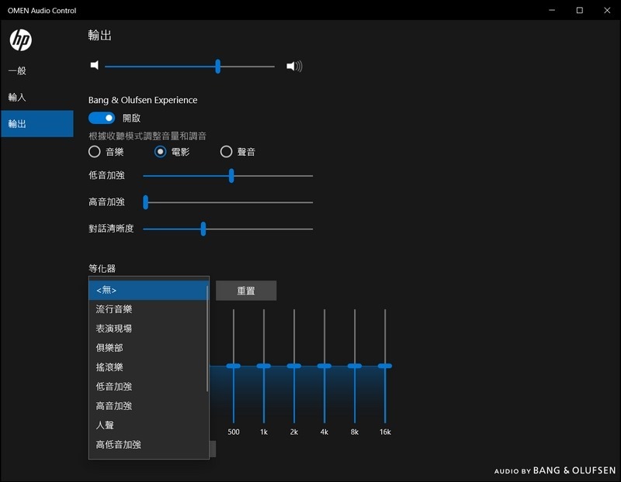Click the 1k equalizer band handle

(264, 366)
